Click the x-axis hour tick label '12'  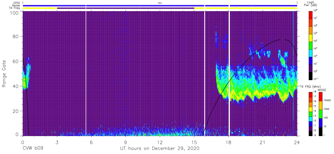pos(160,142)
